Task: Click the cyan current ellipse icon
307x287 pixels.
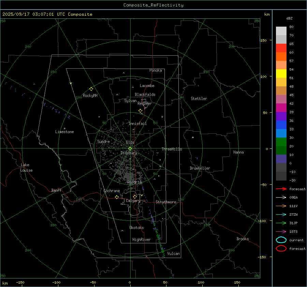Action: (281, 240)
